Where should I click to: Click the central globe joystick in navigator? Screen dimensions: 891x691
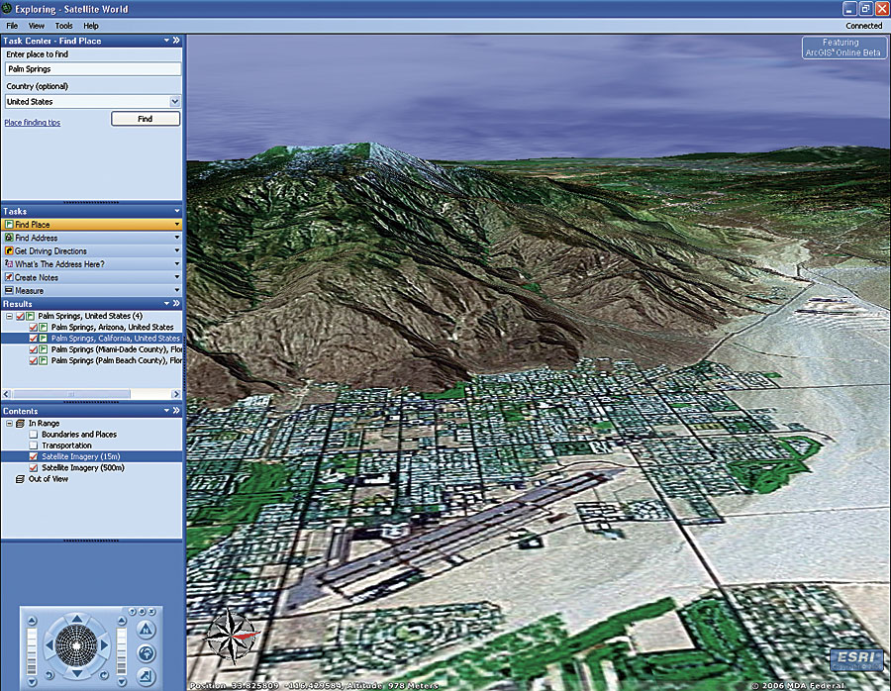click(76, 645)
